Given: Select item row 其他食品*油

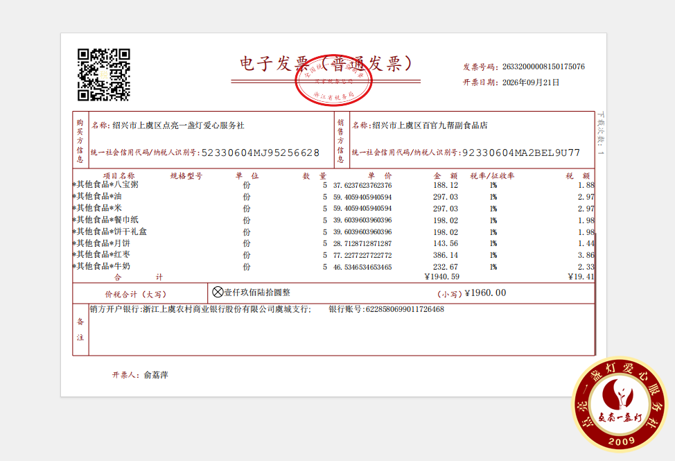Looking at the screenshot, I should pyautogui.click(x=333, y=197).
